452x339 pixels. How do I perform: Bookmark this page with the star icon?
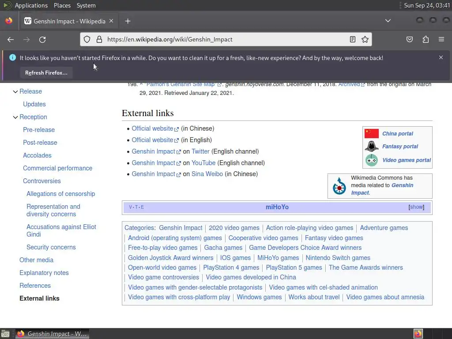point(365,39)
